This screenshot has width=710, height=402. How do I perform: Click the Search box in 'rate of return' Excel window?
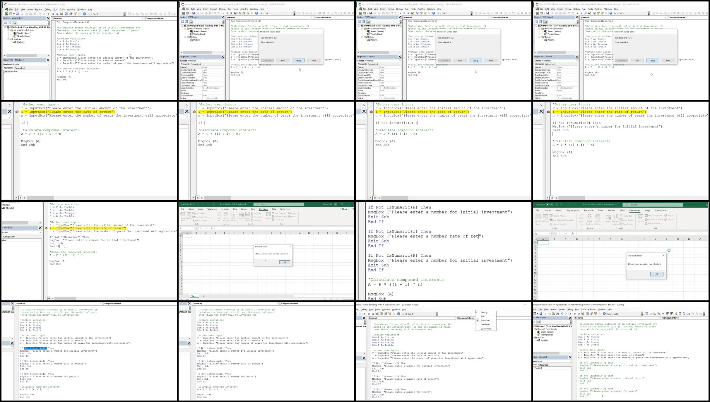coord(653,205)
